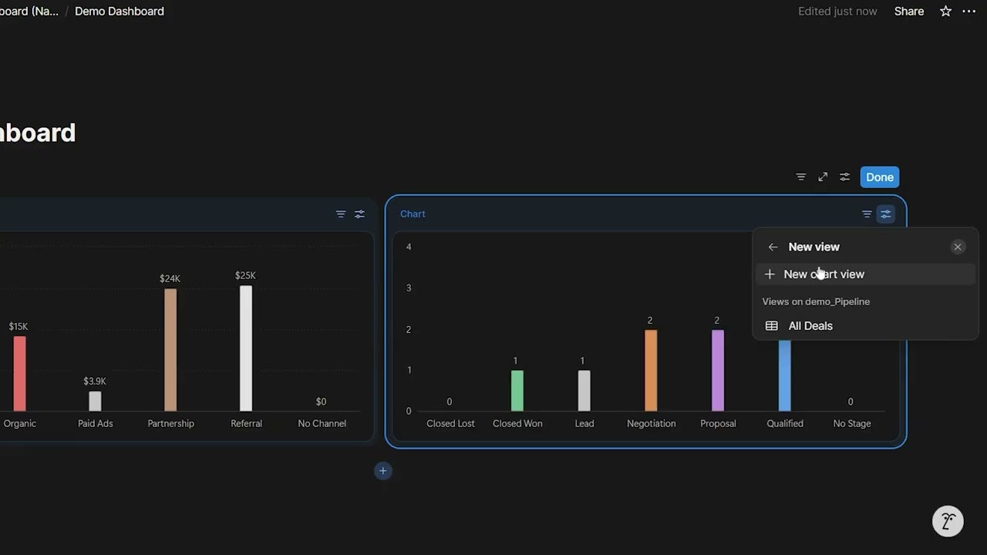Share the Demo Dashboard
Image resolution: width=987 pixels, height=555 pixels.
(x=908, y=11)
